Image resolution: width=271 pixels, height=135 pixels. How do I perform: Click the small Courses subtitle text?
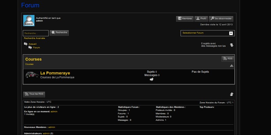29,64
